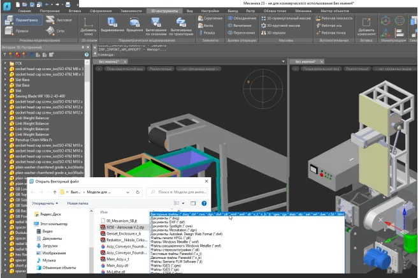Expand the Sawing Blade WK tree item
The image size is (418, 278).
coord(4,96)
